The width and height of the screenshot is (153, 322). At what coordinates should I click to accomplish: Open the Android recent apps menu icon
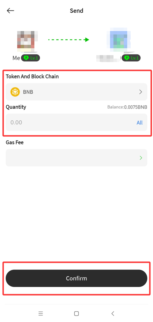41,313
